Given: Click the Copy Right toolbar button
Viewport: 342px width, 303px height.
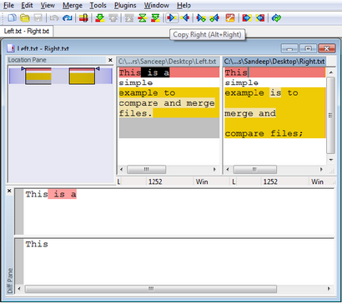Looking at the screenshot, I should pyautogui.click(x=172, y=18).
